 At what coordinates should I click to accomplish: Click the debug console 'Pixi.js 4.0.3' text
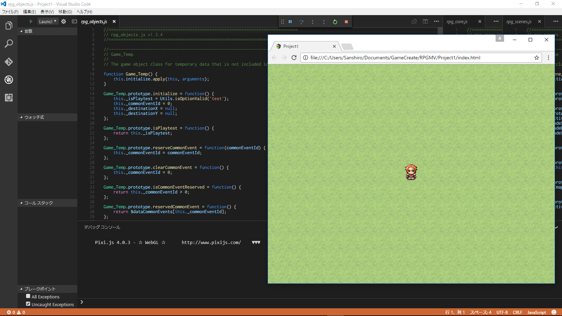click(x=112, y=243)
